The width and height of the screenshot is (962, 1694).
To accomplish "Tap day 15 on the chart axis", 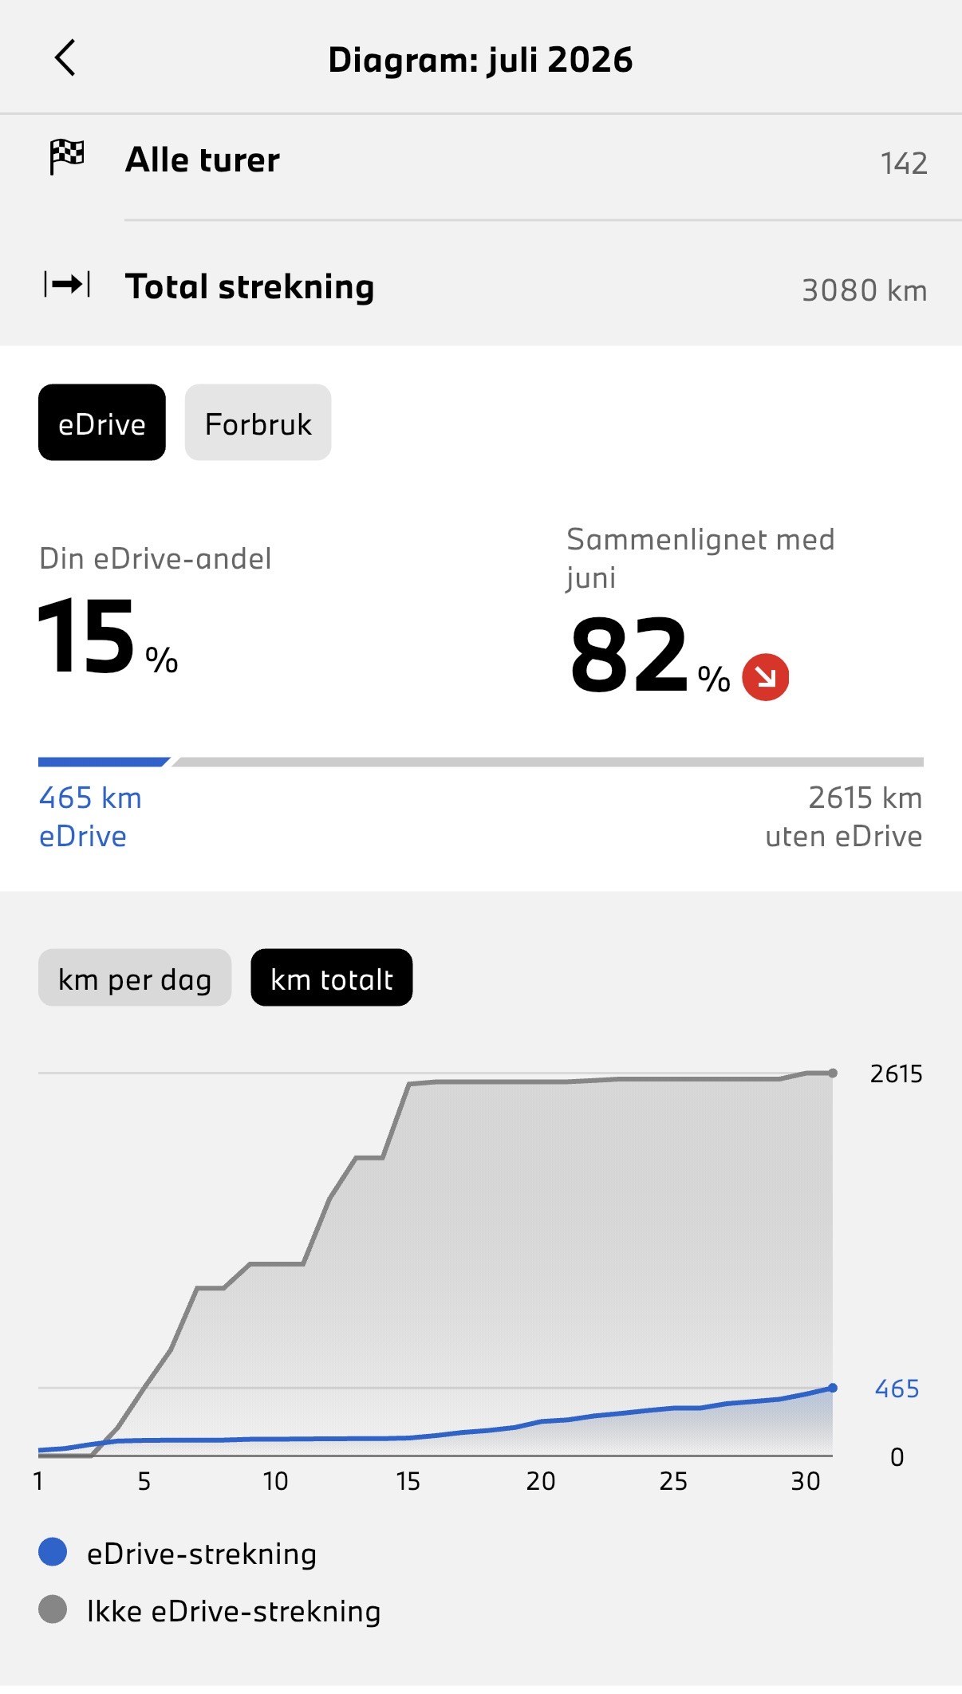I will [x=408, y=1481].
